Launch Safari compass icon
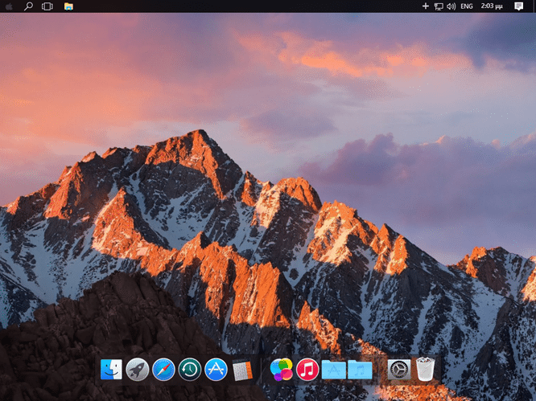536x401 pixels. (x=163, y=370)
